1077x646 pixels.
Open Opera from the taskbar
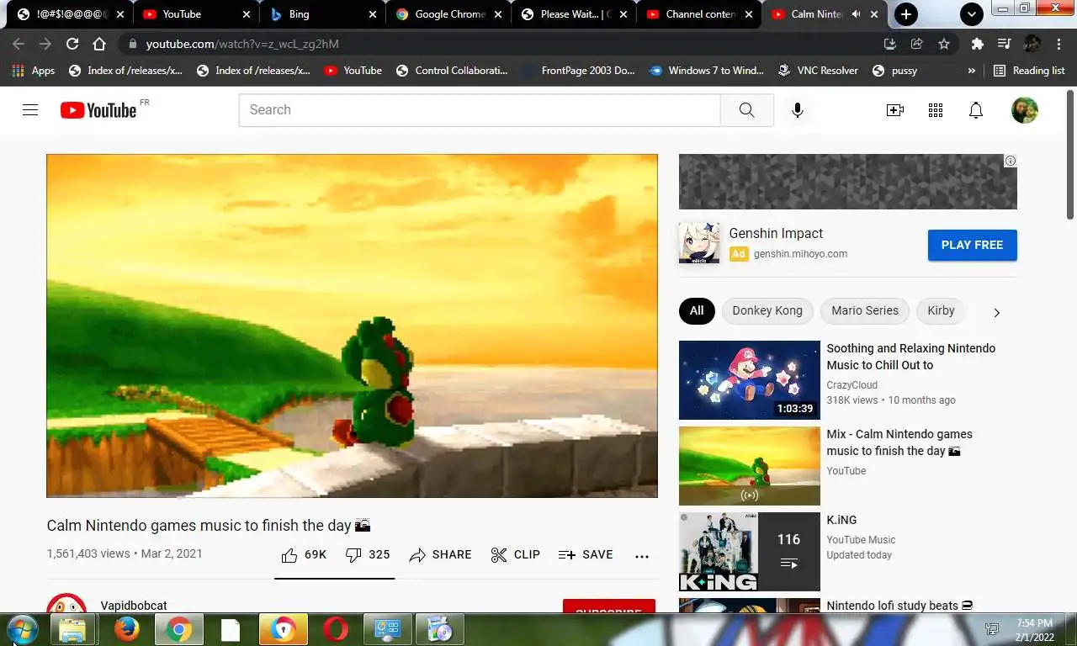[x=336, y=629]
